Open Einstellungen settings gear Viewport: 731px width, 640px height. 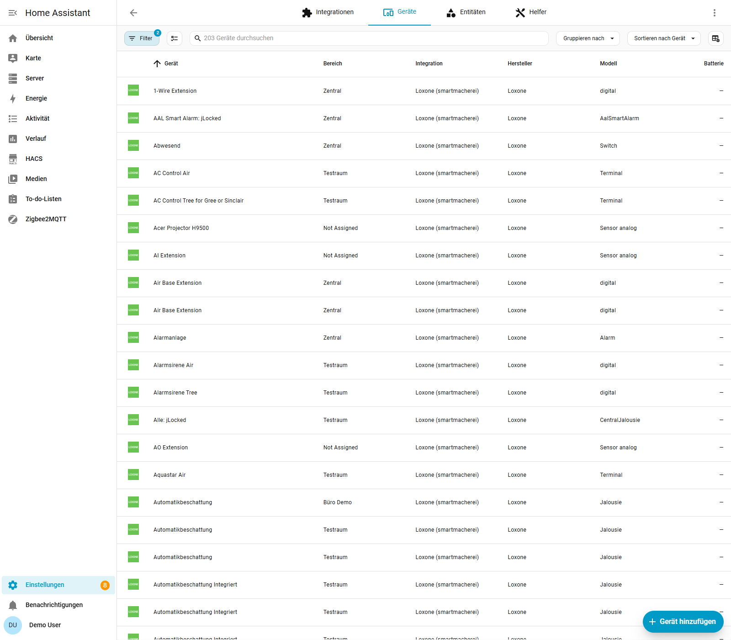pos(58,585)
